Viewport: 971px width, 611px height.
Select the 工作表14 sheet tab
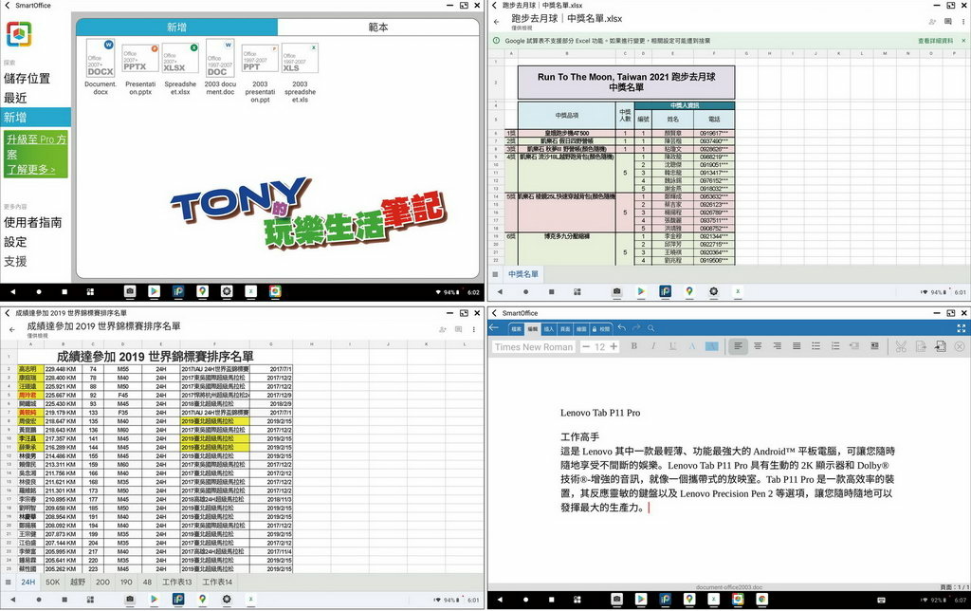pos(217,582)
